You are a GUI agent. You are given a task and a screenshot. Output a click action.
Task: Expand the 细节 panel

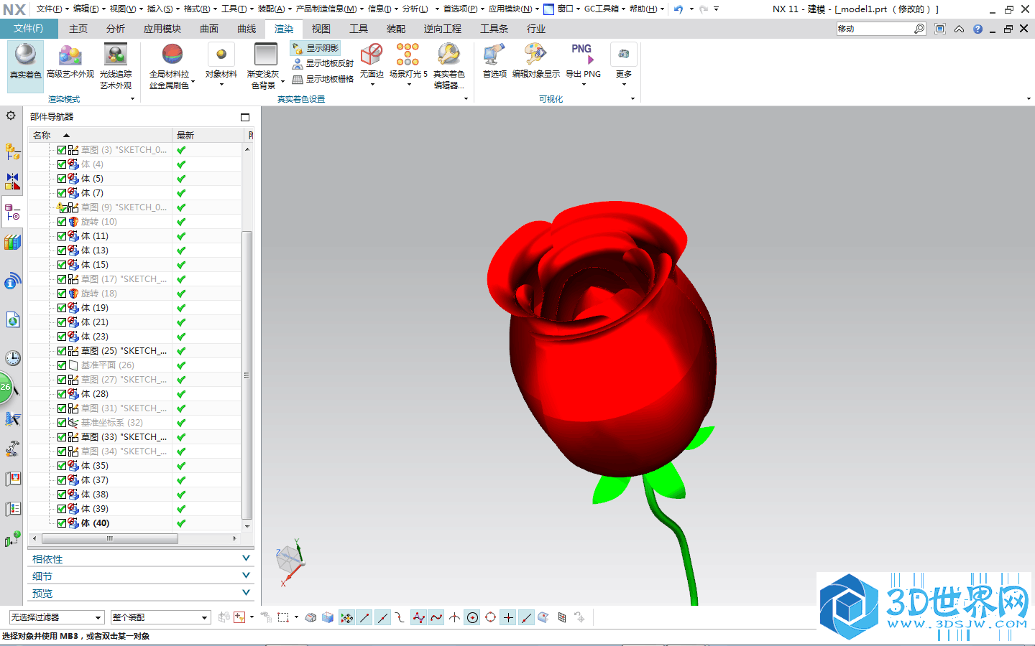[141, 576]
